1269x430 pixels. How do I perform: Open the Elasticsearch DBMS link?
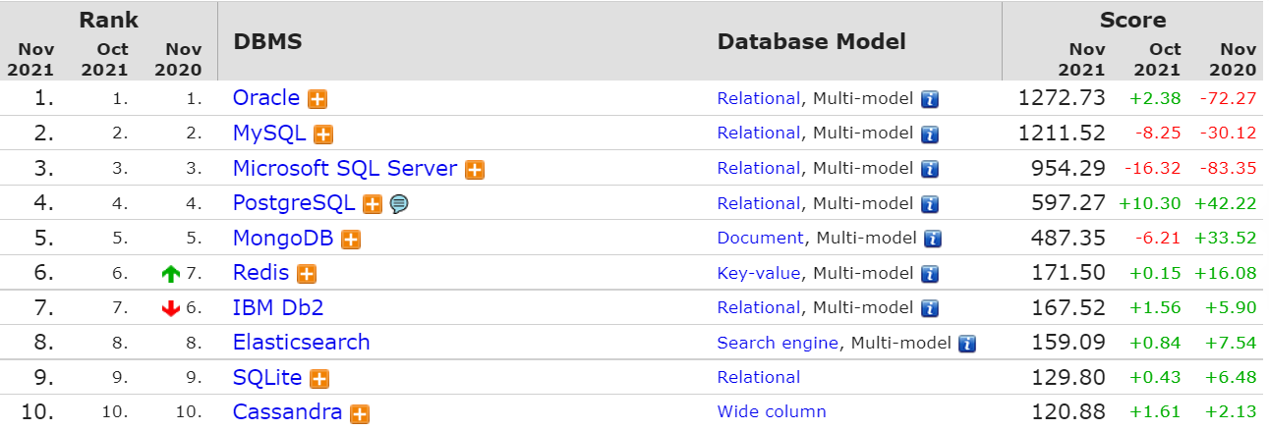coord(302,342)
